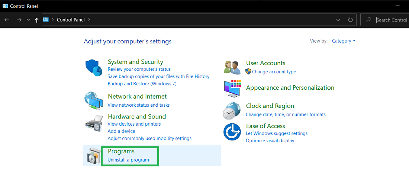Go up one folder level

click(x=36, y=20)
